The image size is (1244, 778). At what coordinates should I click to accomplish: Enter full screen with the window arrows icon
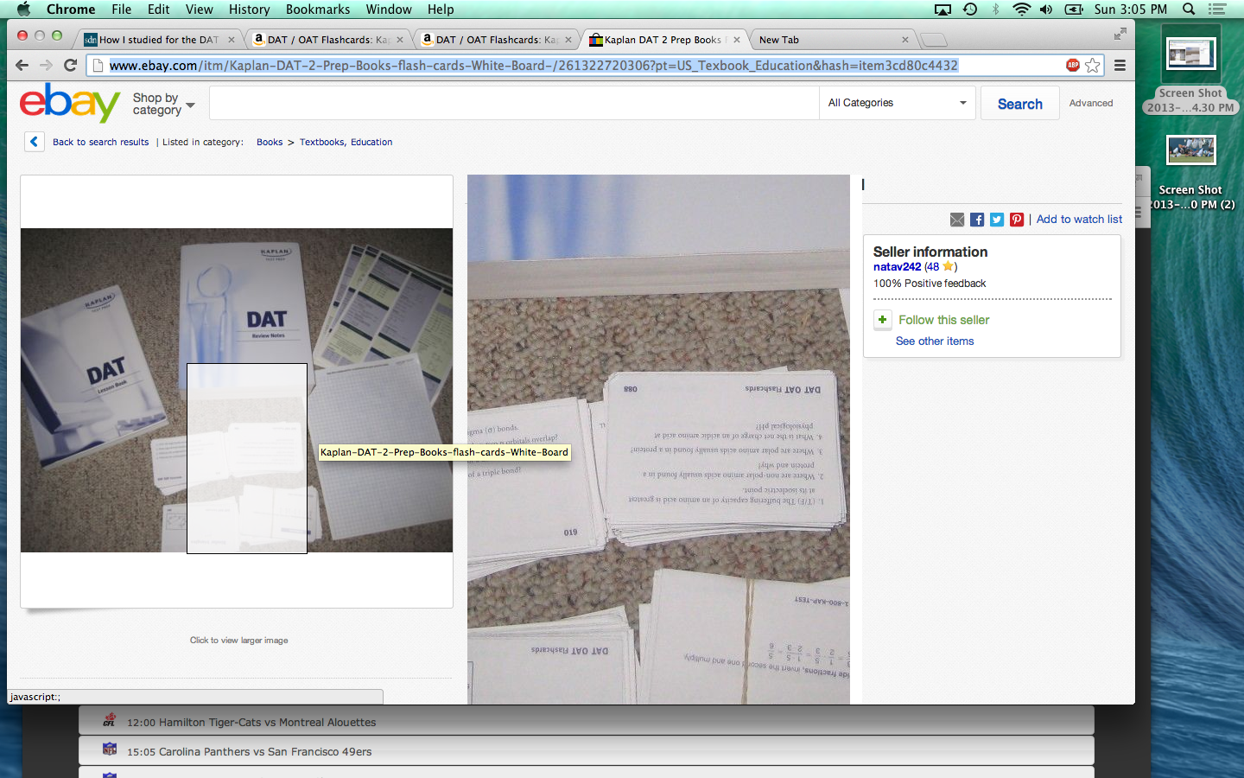pos(1120,34)
